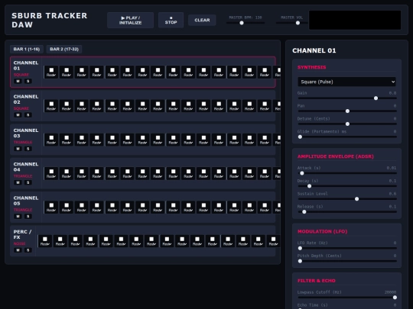
Task: Open the Square (Pulse) waveform dropdown
Action: coord(346,82)
